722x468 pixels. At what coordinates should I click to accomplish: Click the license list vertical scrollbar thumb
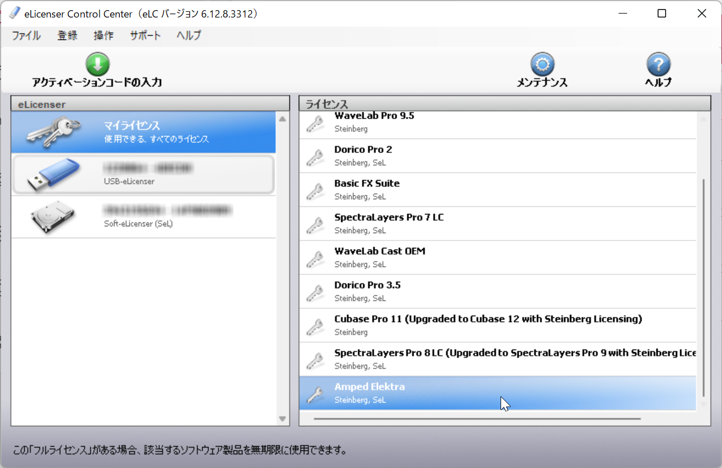click(703, 288)
